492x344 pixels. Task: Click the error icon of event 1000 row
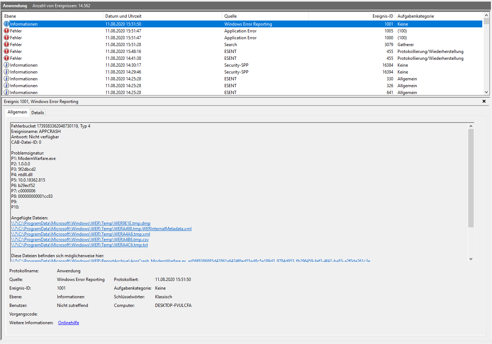(6, 37)
